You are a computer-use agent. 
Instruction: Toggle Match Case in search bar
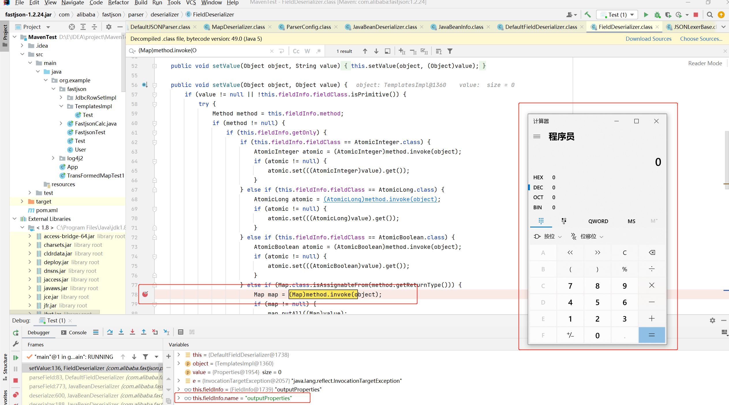(296, 51)
